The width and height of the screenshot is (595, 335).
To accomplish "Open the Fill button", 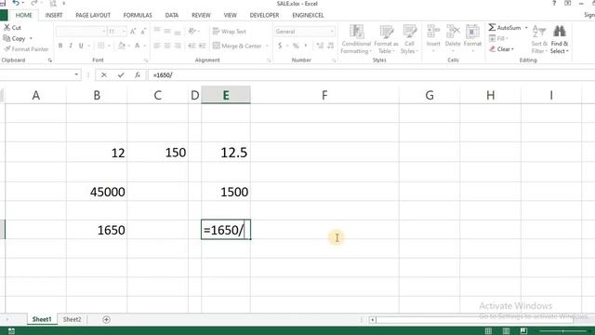I will pos(499,38).
